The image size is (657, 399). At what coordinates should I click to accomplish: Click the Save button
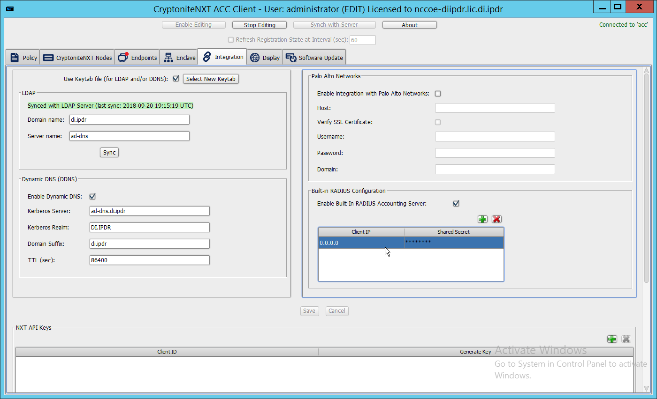309,311
